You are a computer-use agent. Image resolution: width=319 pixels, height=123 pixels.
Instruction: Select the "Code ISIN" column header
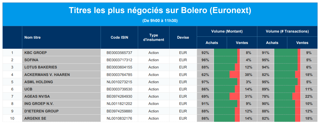pyautogui.click(x=119, y=37)
